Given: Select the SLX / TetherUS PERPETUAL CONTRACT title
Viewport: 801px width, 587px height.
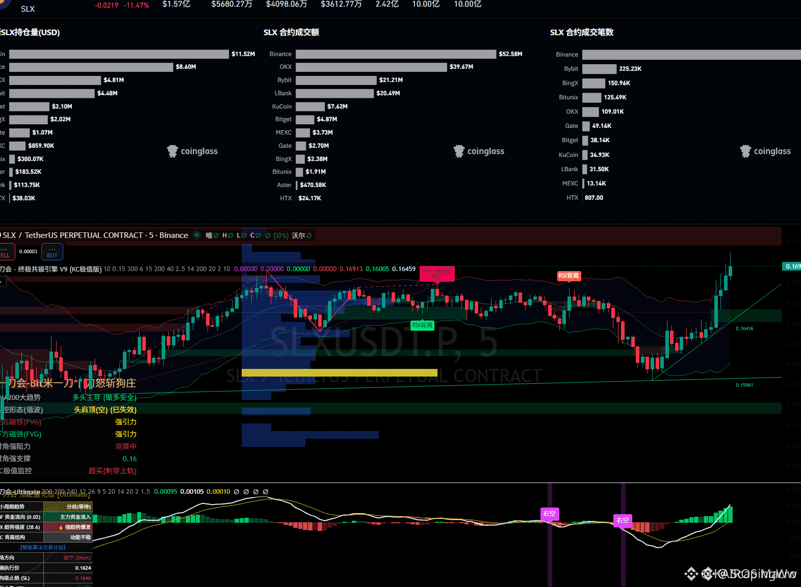Looking at the screenshot, I should click(73, 235).
